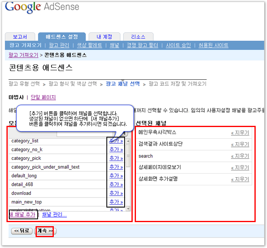The image size is (267, 248).
Task: Switch to the 내 계정 tab
Action: (x=104, y=37)
